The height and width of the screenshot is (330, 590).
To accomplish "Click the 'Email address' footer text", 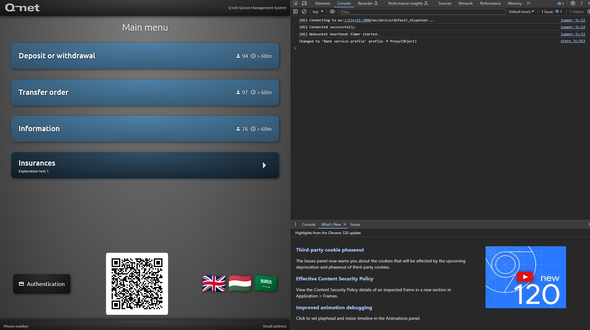I will point(275,326).
